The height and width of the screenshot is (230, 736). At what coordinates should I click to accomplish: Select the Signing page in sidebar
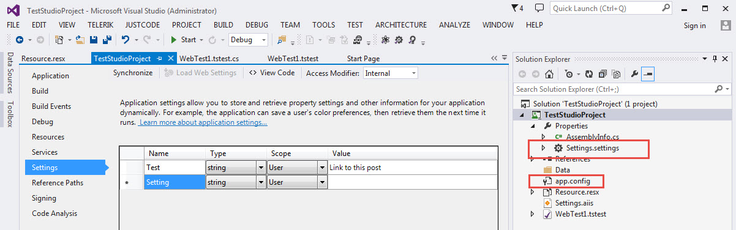[44, 198]
